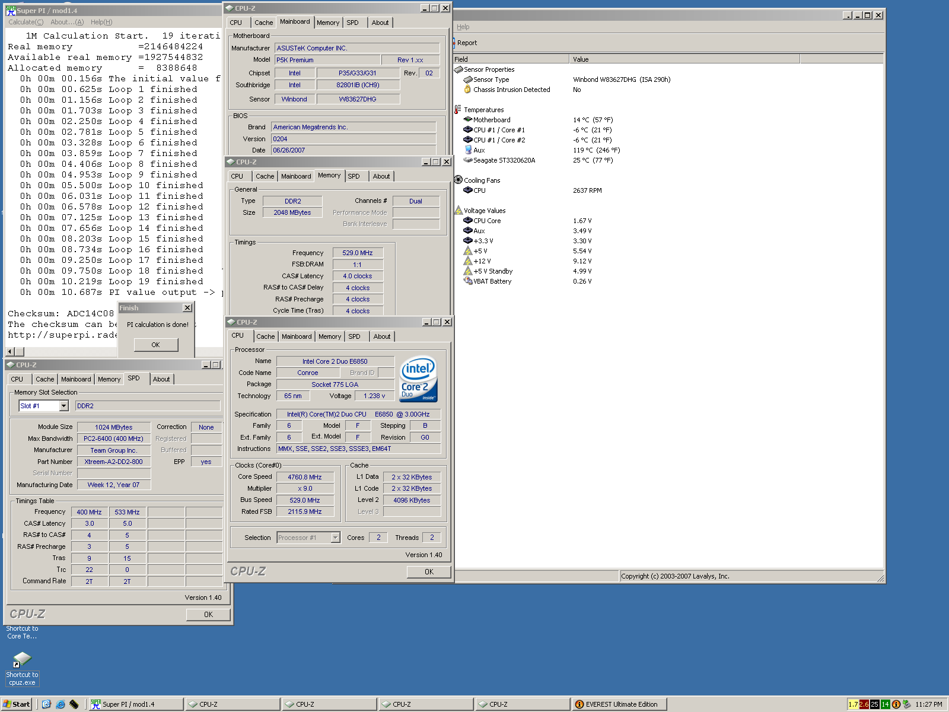
Task: Click OK in the CPU-Z processor window
Action: (x=429, y=572)
